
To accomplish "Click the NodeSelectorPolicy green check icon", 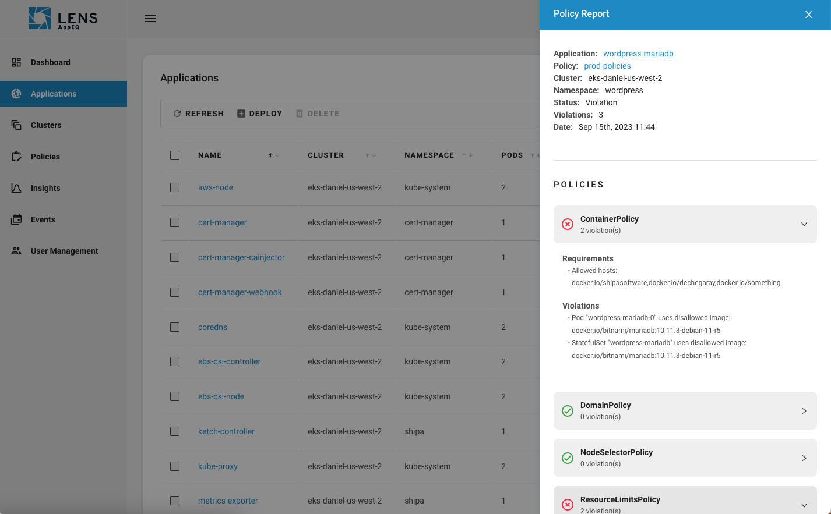I will 568,458.
